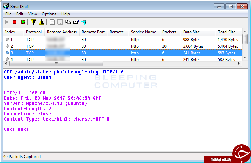This screenshot has width=251, height=163.
Task: Click the 40 Packets Captured status text
Action: (x=22, y=157)
